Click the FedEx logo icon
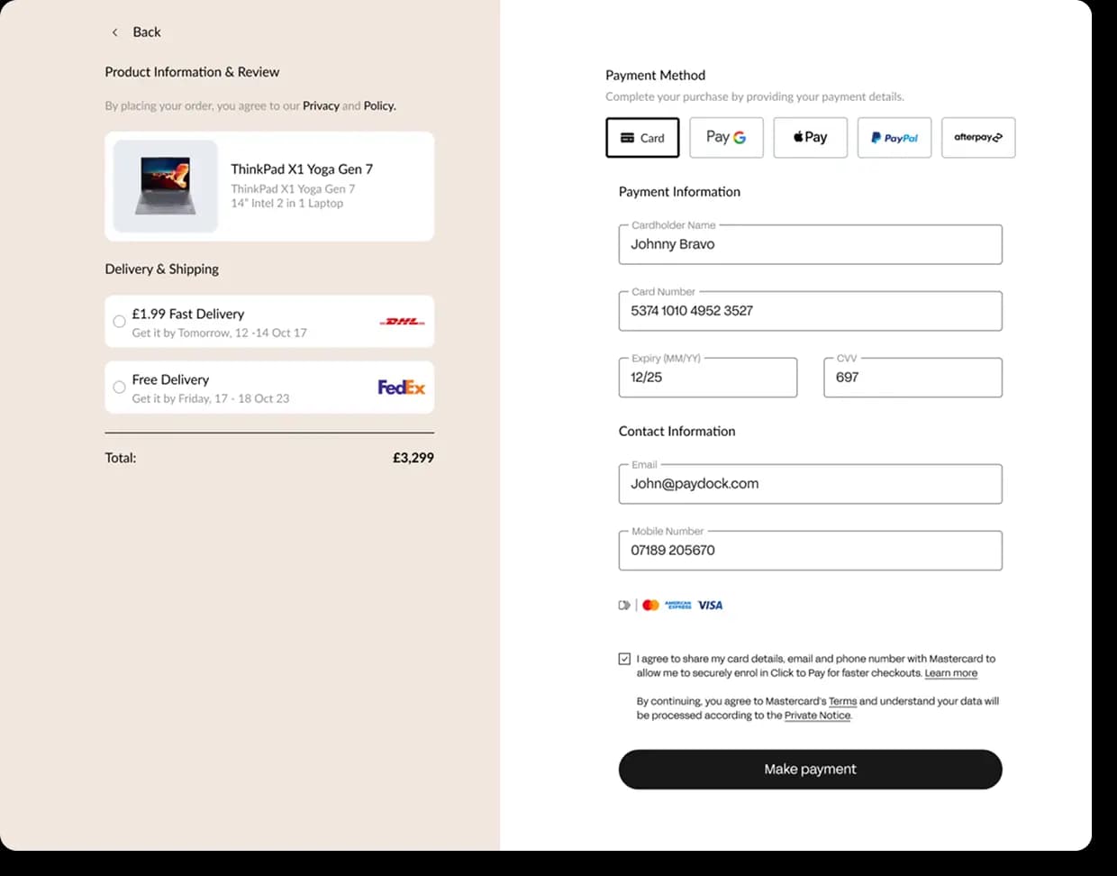1117x876 pixels. (401, 388)
